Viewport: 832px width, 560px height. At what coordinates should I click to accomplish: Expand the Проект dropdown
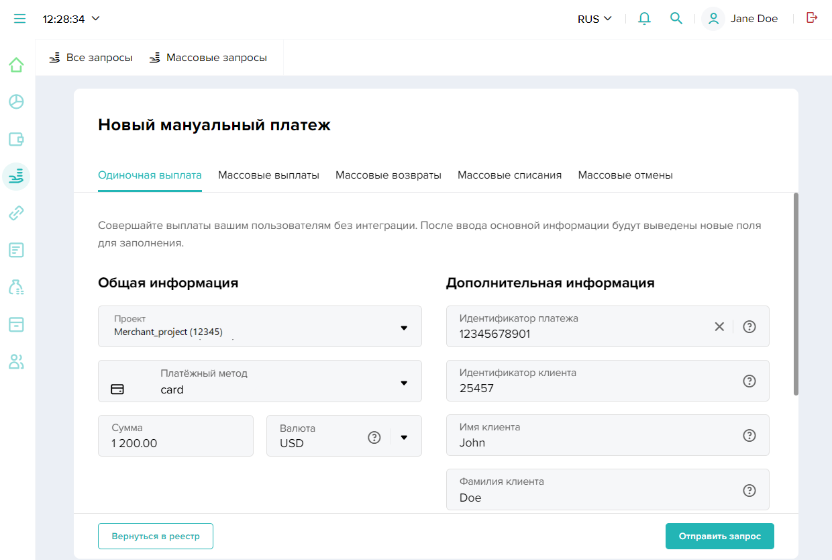click(404, 328)
